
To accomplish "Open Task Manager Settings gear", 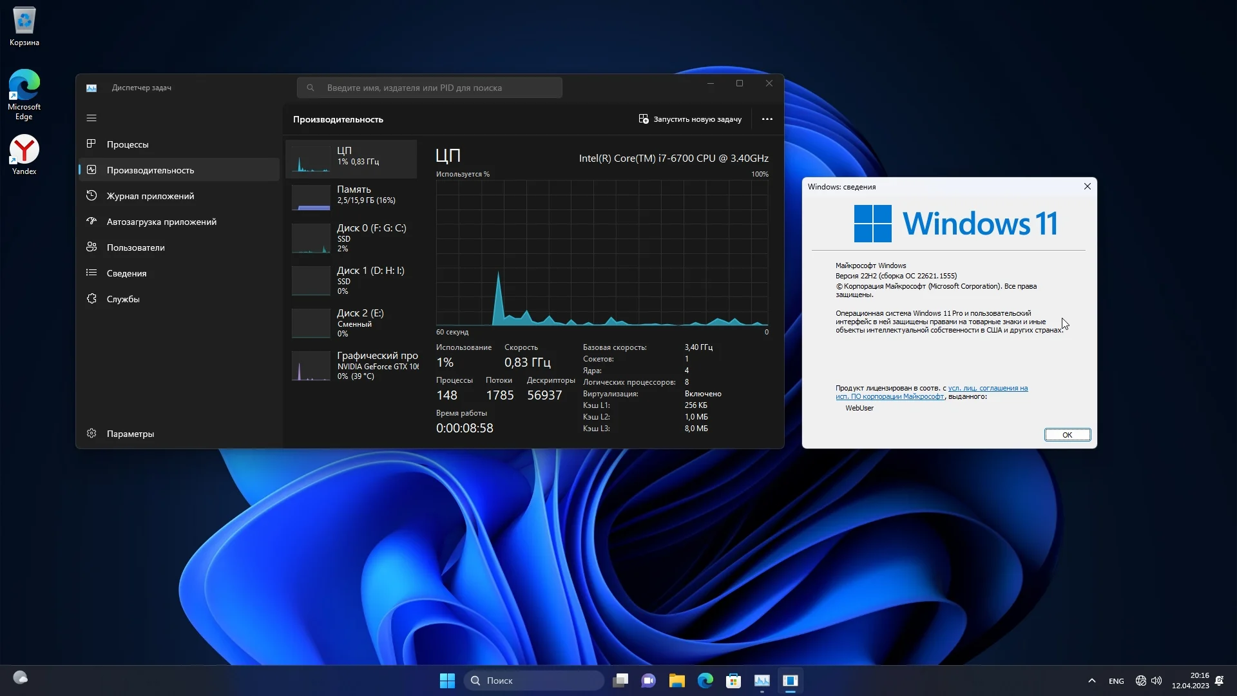I will pos(91,434).
